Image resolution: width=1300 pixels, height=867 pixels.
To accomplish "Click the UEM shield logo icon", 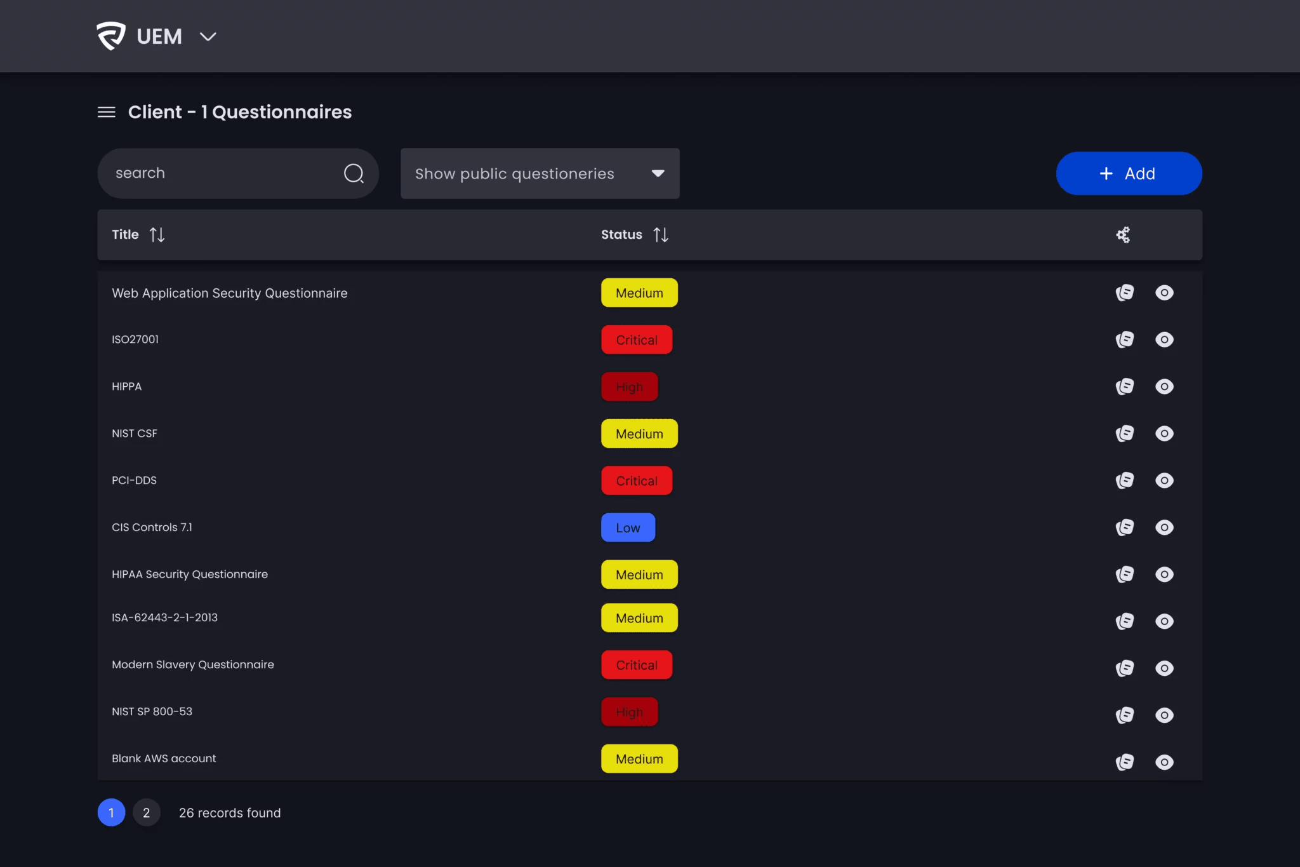I will [111, 36].
